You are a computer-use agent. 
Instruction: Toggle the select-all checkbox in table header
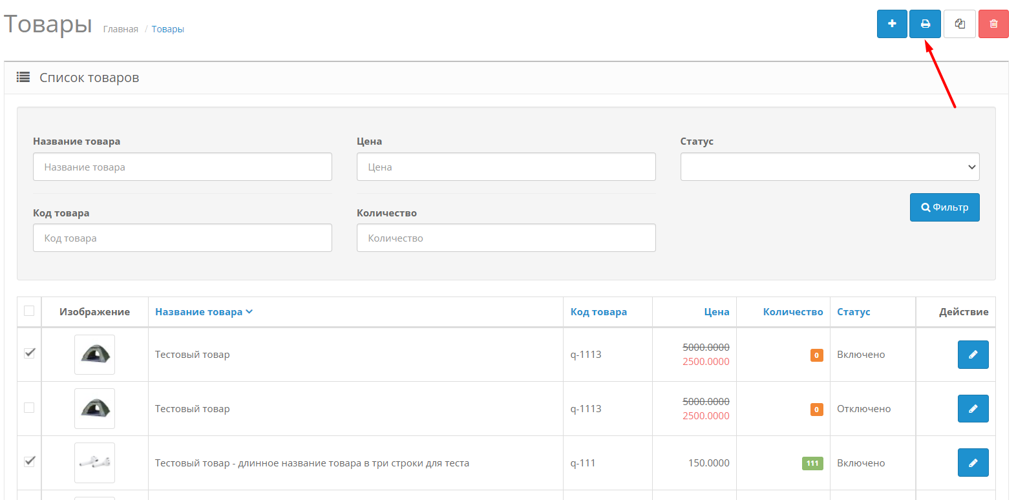click(29, 311)
